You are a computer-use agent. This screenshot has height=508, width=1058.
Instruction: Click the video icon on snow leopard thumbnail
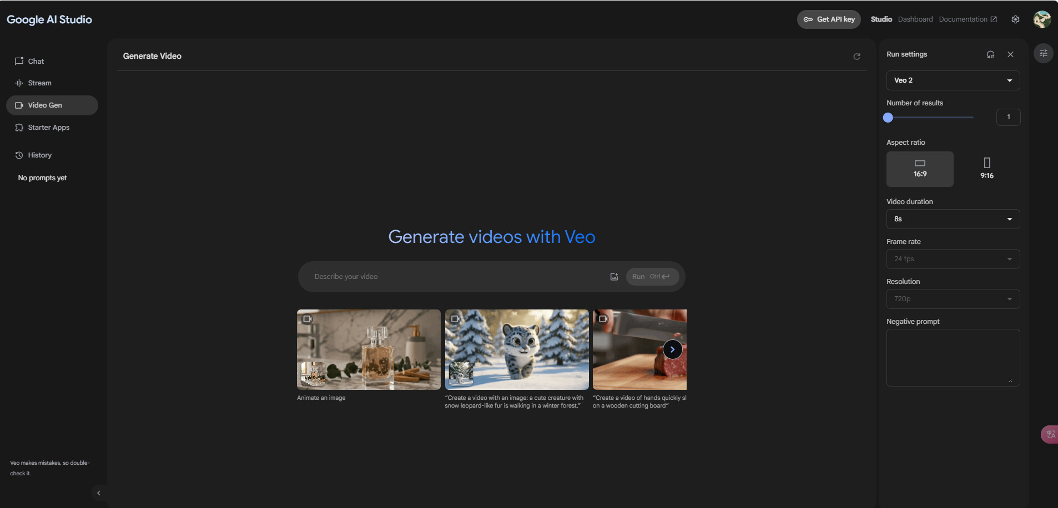(x=456, y=319)
